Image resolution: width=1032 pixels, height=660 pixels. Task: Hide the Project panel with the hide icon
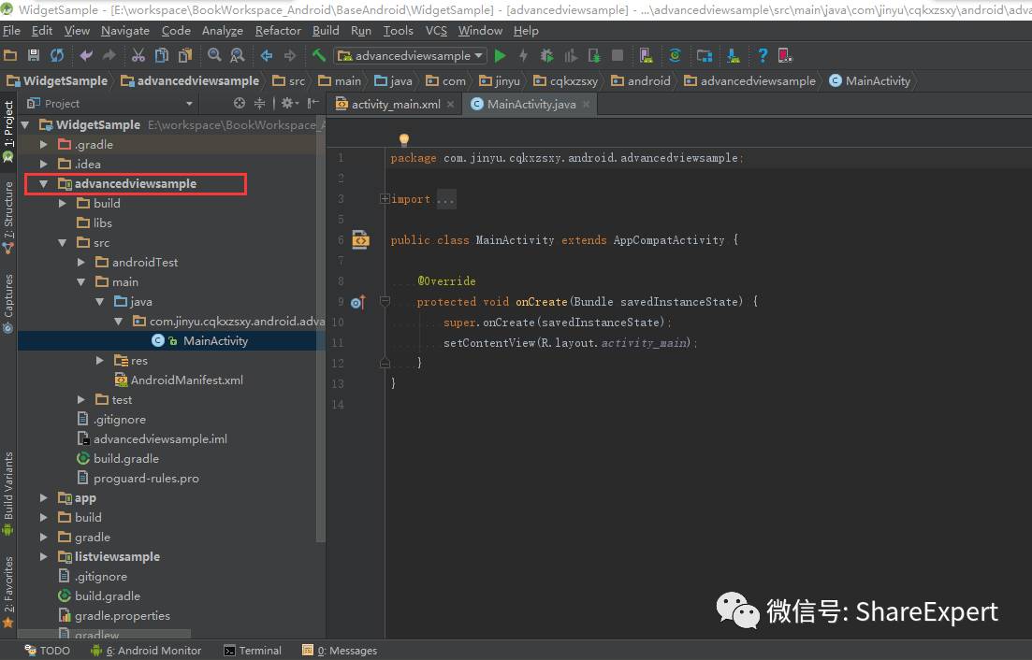(313, 103)
